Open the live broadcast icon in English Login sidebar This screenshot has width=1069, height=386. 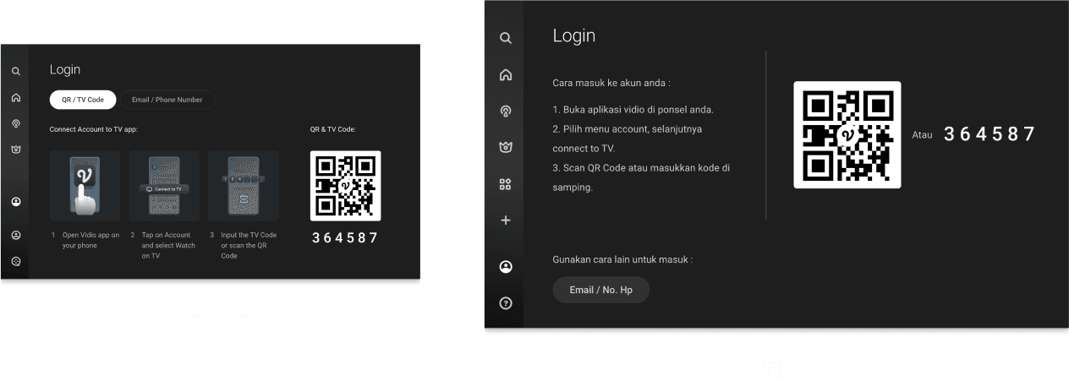[x=15, y=123]
